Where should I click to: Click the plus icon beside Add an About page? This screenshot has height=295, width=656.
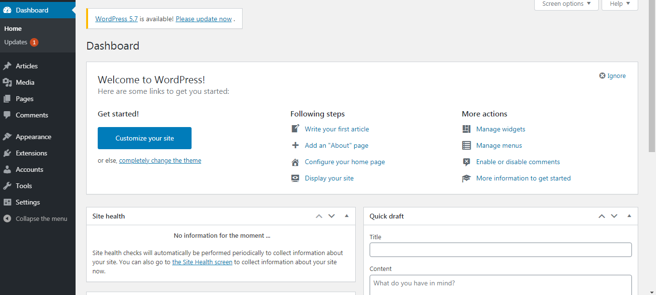pyautogui.click(x=296, y=145)
